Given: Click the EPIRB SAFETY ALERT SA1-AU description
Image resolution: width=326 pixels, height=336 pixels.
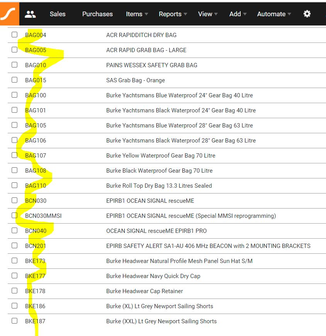Looking at the screenshot, I should pyautogui.click(x=208, y=246).
